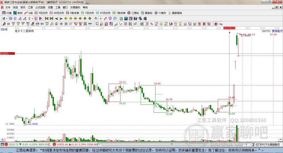Open the P数字表 tool
The width and height of the screenshot is (283, 153).
tap(73, 13)
